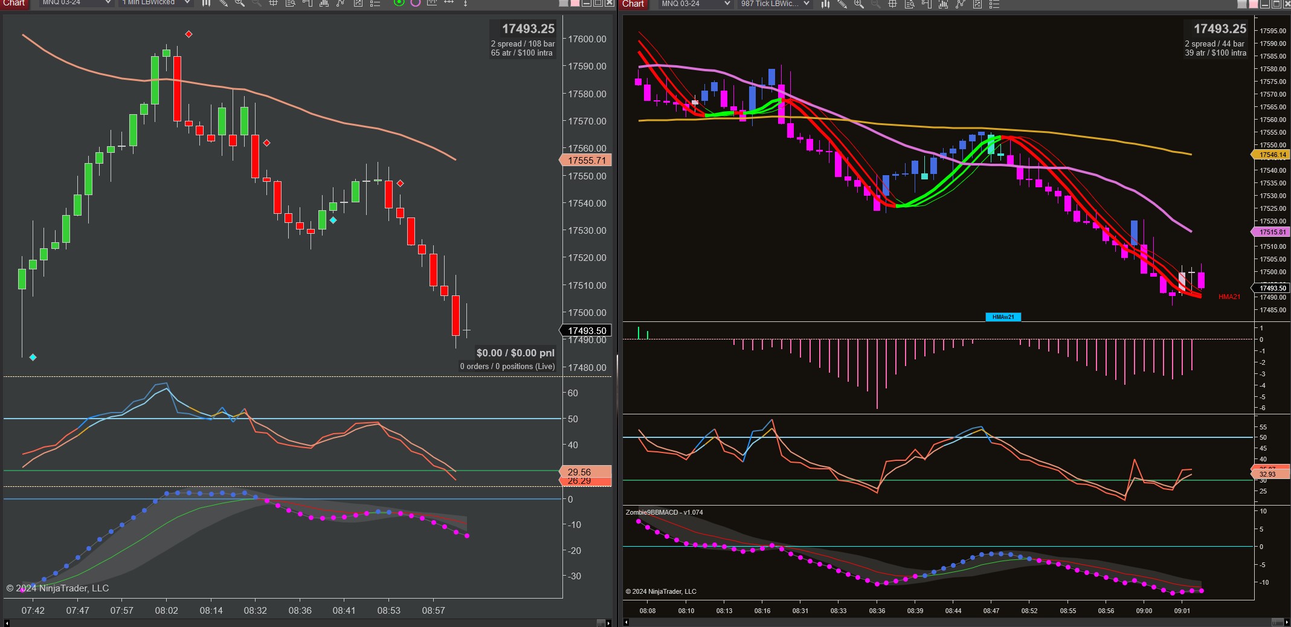Enable crosshair tool in left chart
Viewport: 1291px width, 627px height.
tap(273, 3)
